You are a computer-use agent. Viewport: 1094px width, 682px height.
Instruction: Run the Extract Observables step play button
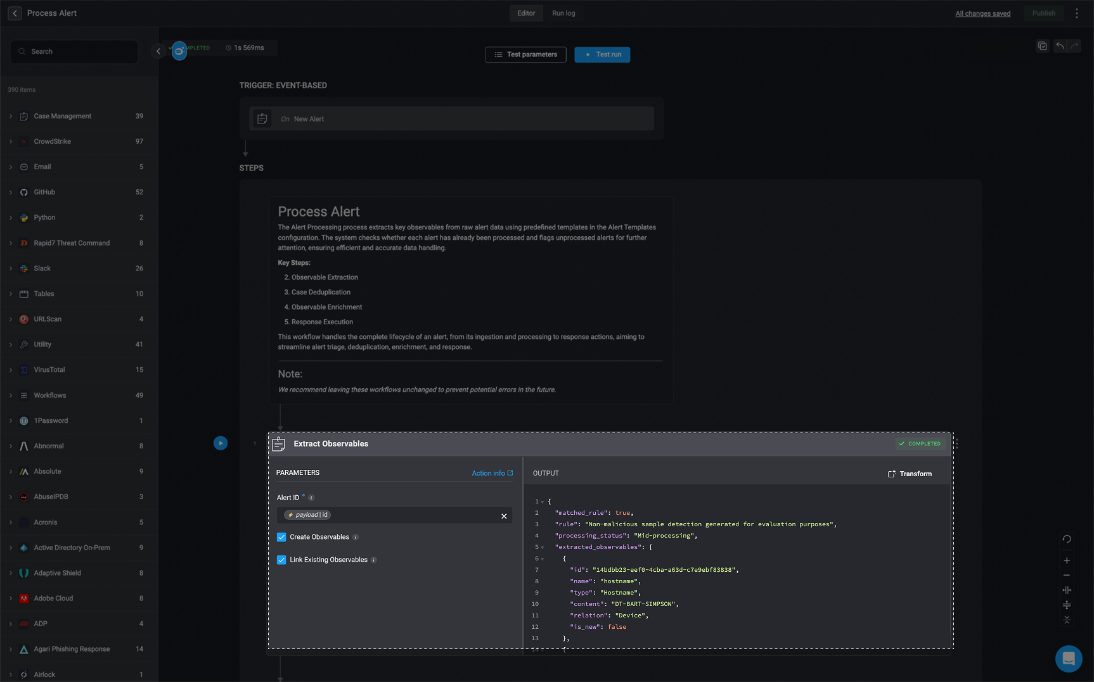coord(221,443)
